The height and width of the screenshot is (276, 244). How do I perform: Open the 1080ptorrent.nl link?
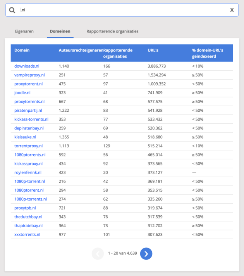29,190
